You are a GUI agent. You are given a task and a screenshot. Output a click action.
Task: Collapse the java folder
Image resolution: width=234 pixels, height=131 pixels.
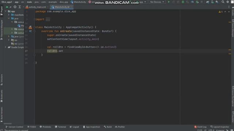pyautogui.click(x=9, y=18)
